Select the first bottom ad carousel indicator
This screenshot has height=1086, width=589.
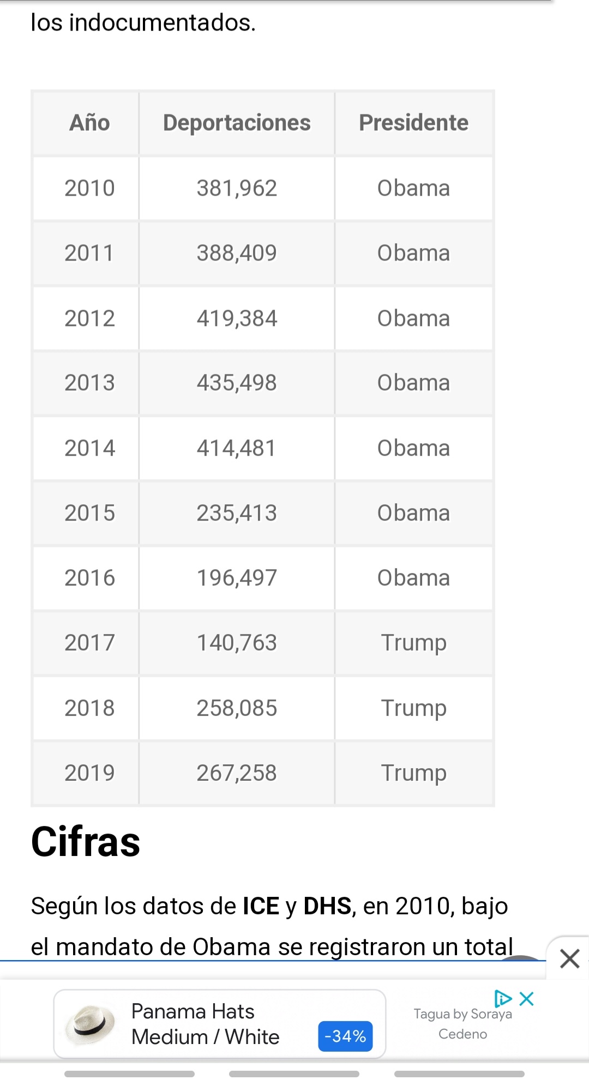(x=129, y=1074)
